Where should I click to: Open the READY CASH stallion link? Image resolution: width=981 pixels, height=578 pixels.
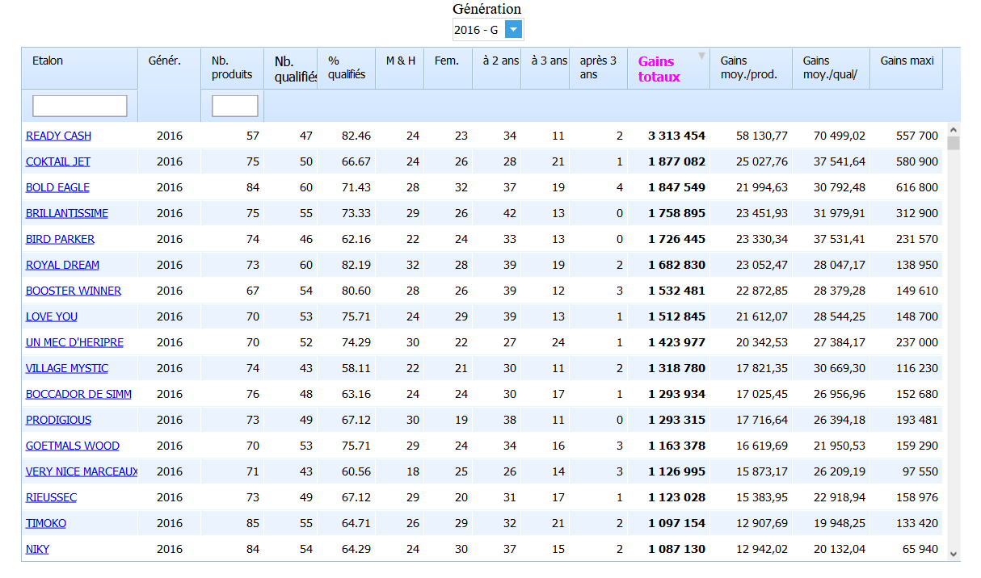click(59, 136)
